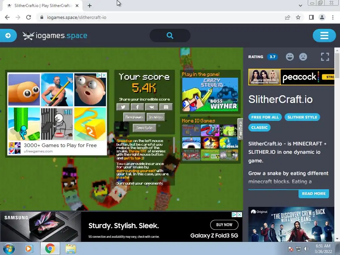Click the Respawn button
Image resolution: width=340 pixels, height=255 pixels.
(134, 117)
